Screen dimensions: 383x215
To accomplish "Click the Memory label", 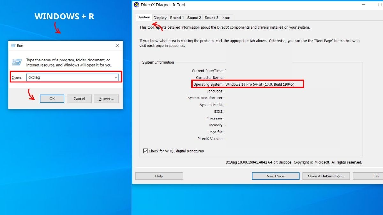I will (216, 125).
